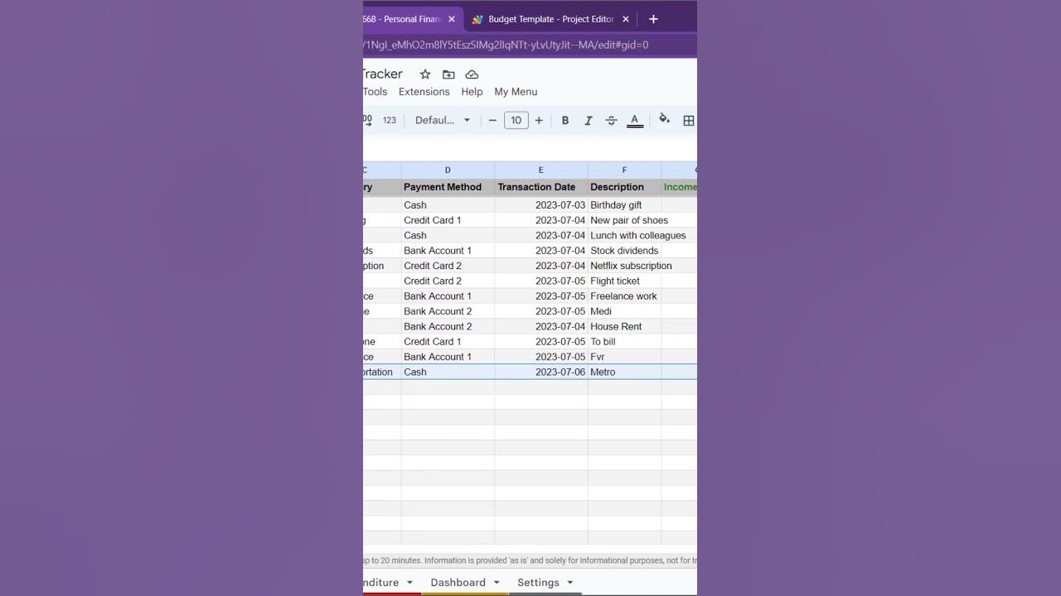Click the Payment Method header cell
1061x596 pixels.
(x=448, y=187)
